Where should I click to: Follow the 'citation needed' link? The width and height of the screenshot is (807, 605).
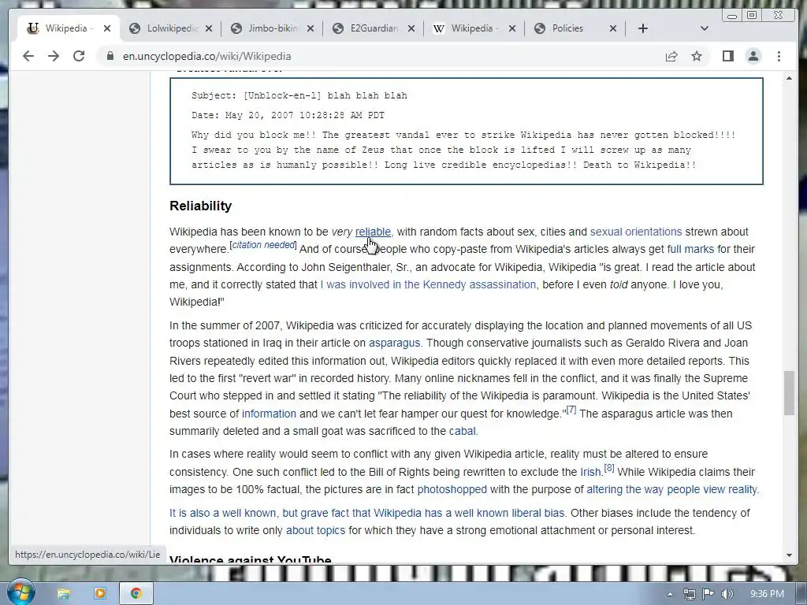click(x=263, y=245)
